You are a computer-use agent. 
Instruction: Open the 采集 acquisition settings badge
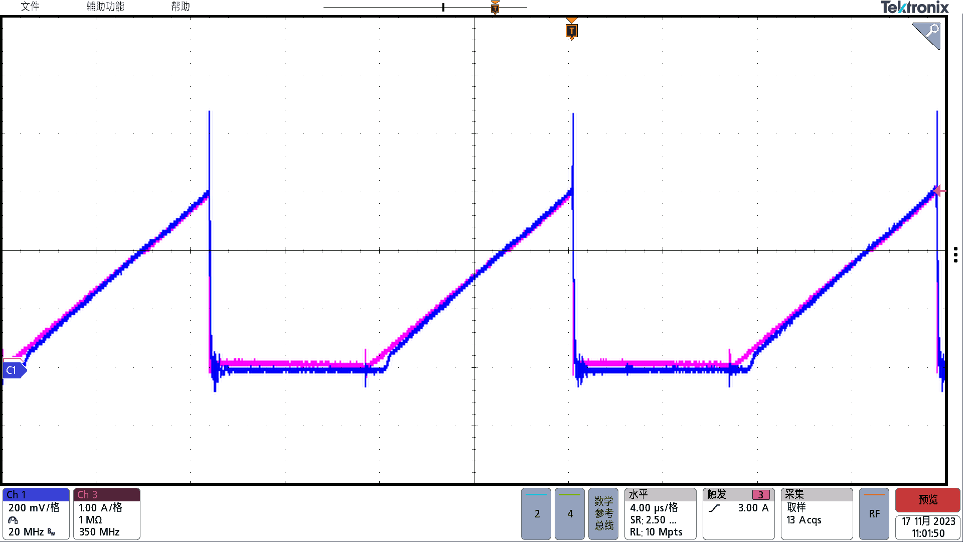tap(817, 514)
